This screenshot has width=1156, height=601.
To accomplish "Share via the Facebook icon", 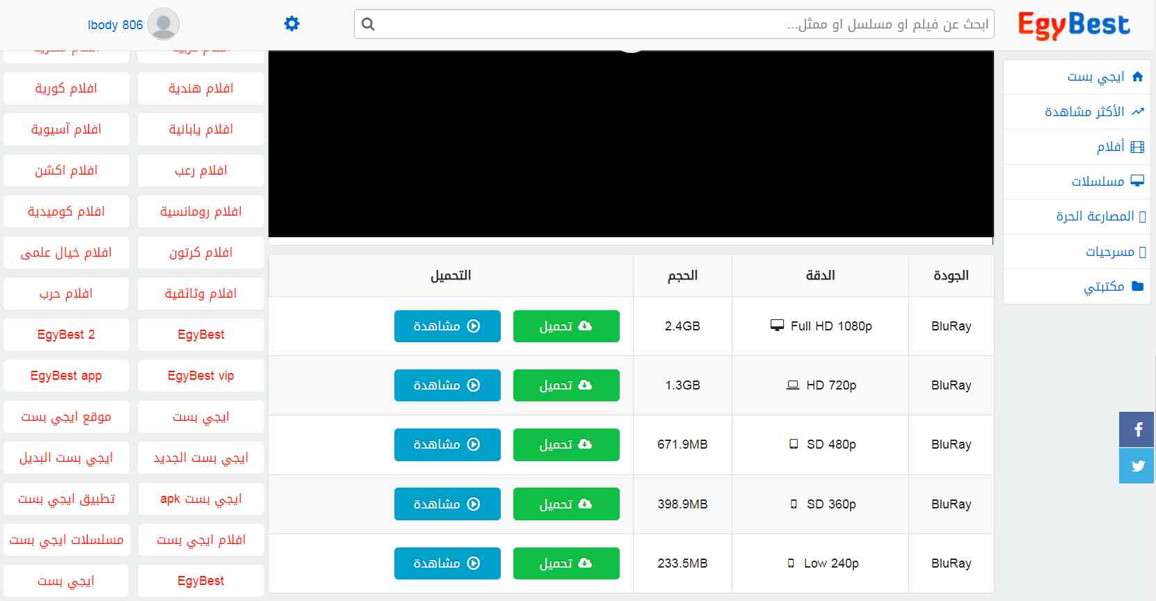I will tap(1137, 430).
